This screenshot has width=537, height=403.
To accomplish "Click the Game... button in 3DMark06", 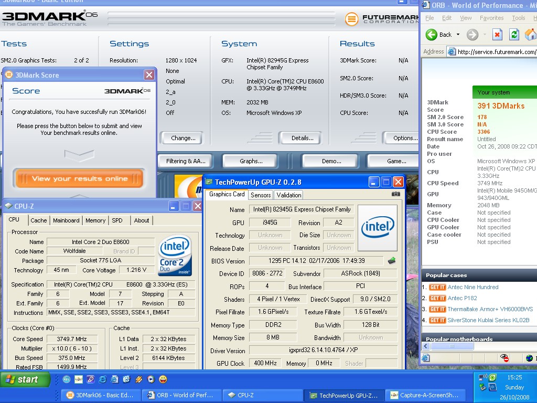I will click(394, 161).
